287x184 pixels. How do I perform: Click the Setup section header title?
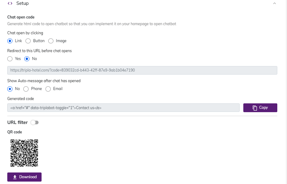pos(22,3)
